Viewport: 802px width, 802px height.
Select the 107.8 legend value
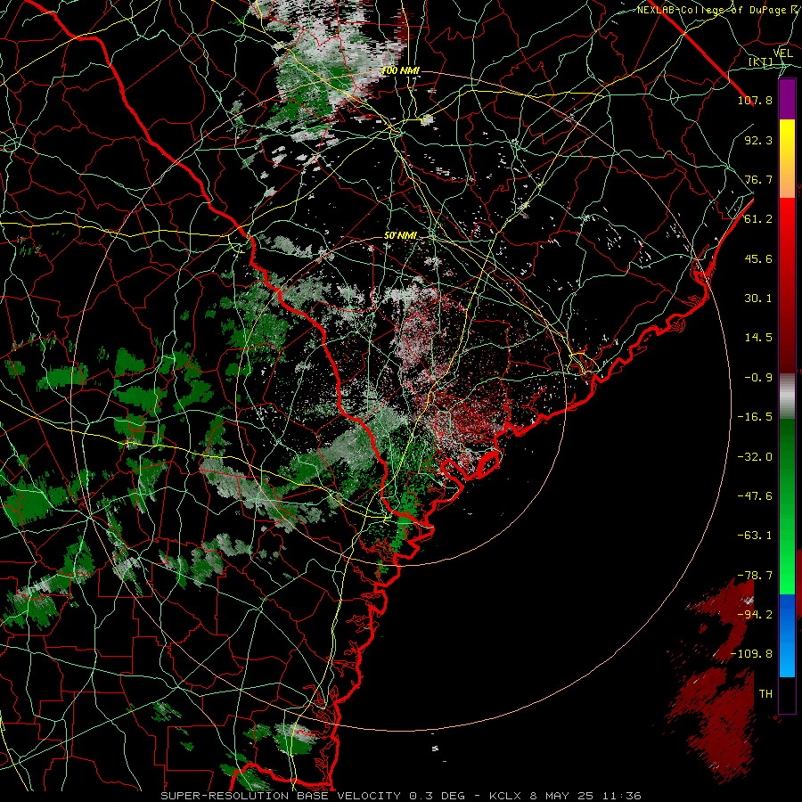[x=755, y=100]
